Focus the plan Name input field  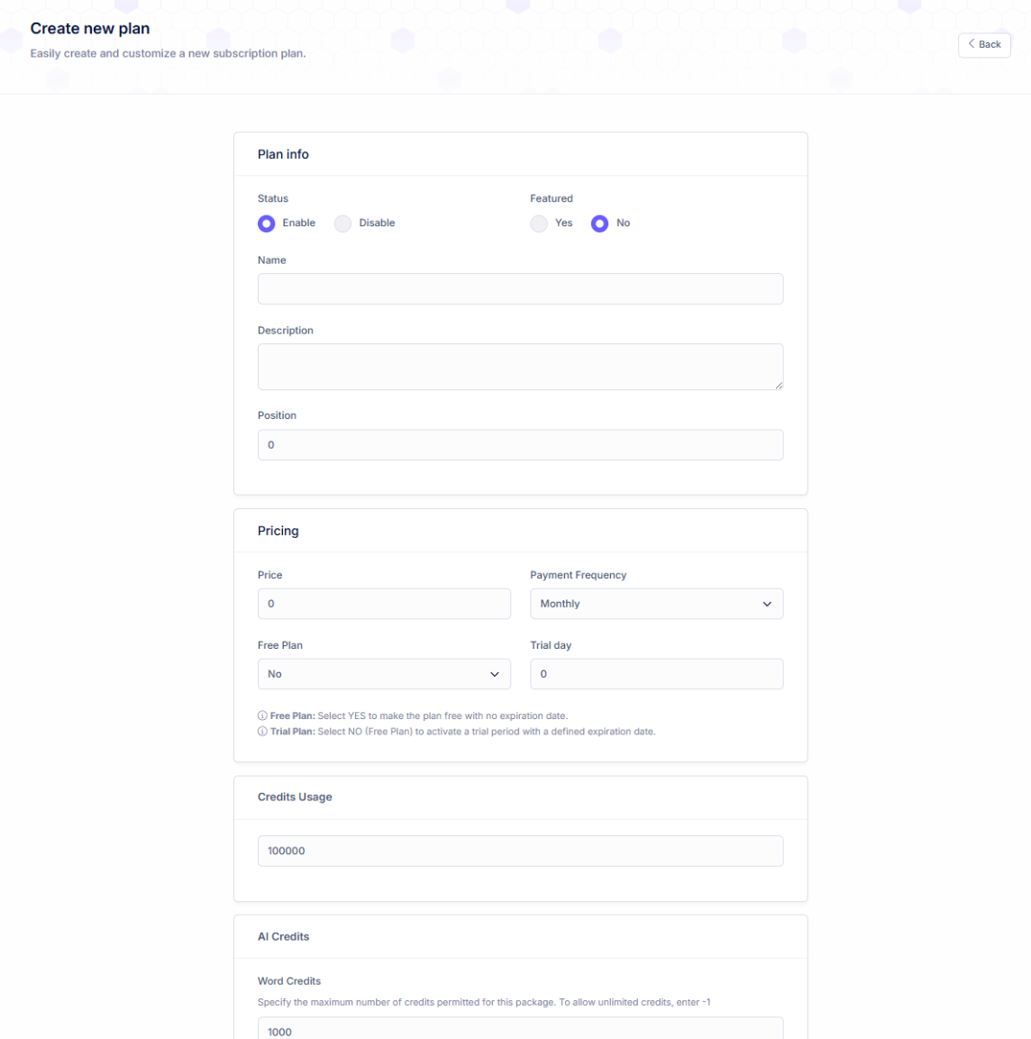[x=520, y=289]
